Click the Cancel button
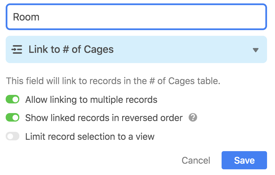The width and height of the screenshot is (275, 175). (x=196, y=160)
